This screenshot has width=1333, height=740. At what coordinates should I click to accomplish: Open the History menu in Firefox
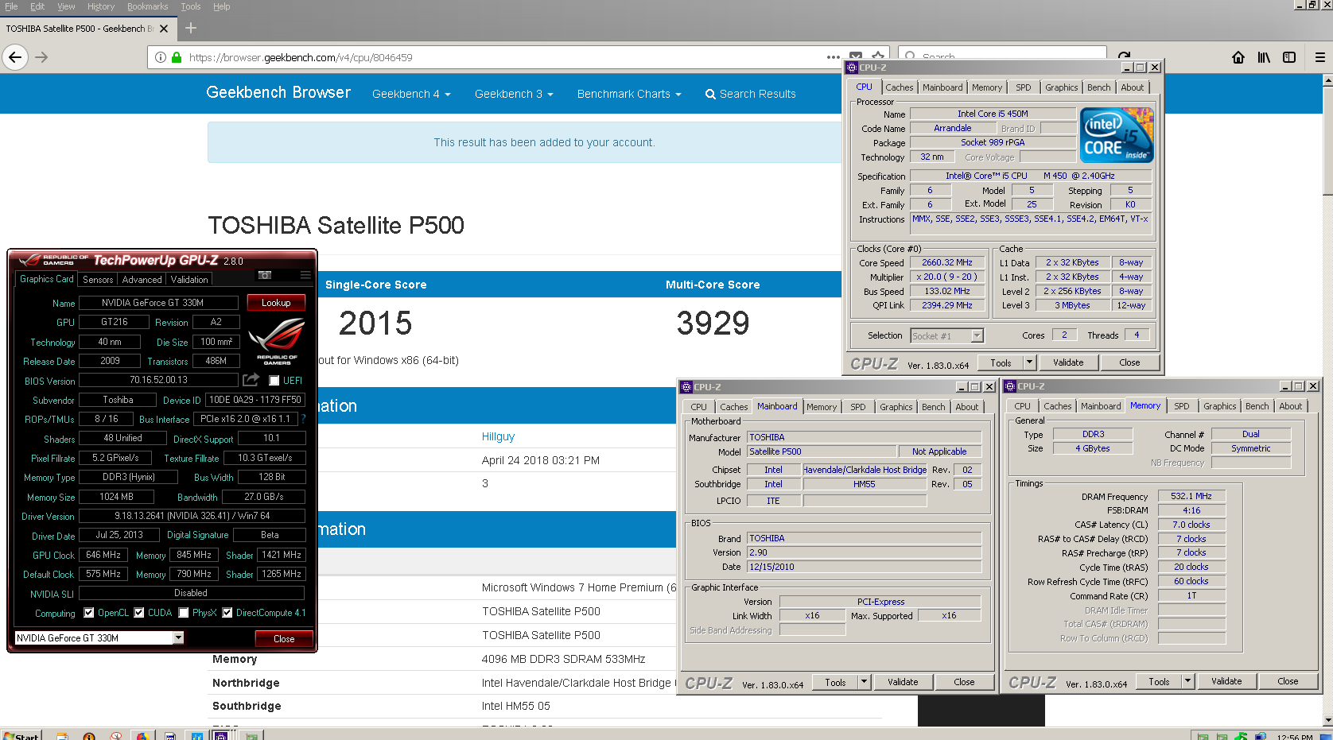pyautogui.click(x=101, y=6)
